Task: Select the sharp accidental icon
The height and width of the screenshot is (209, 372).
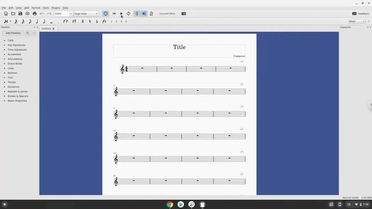Action: tap(83, 21)
